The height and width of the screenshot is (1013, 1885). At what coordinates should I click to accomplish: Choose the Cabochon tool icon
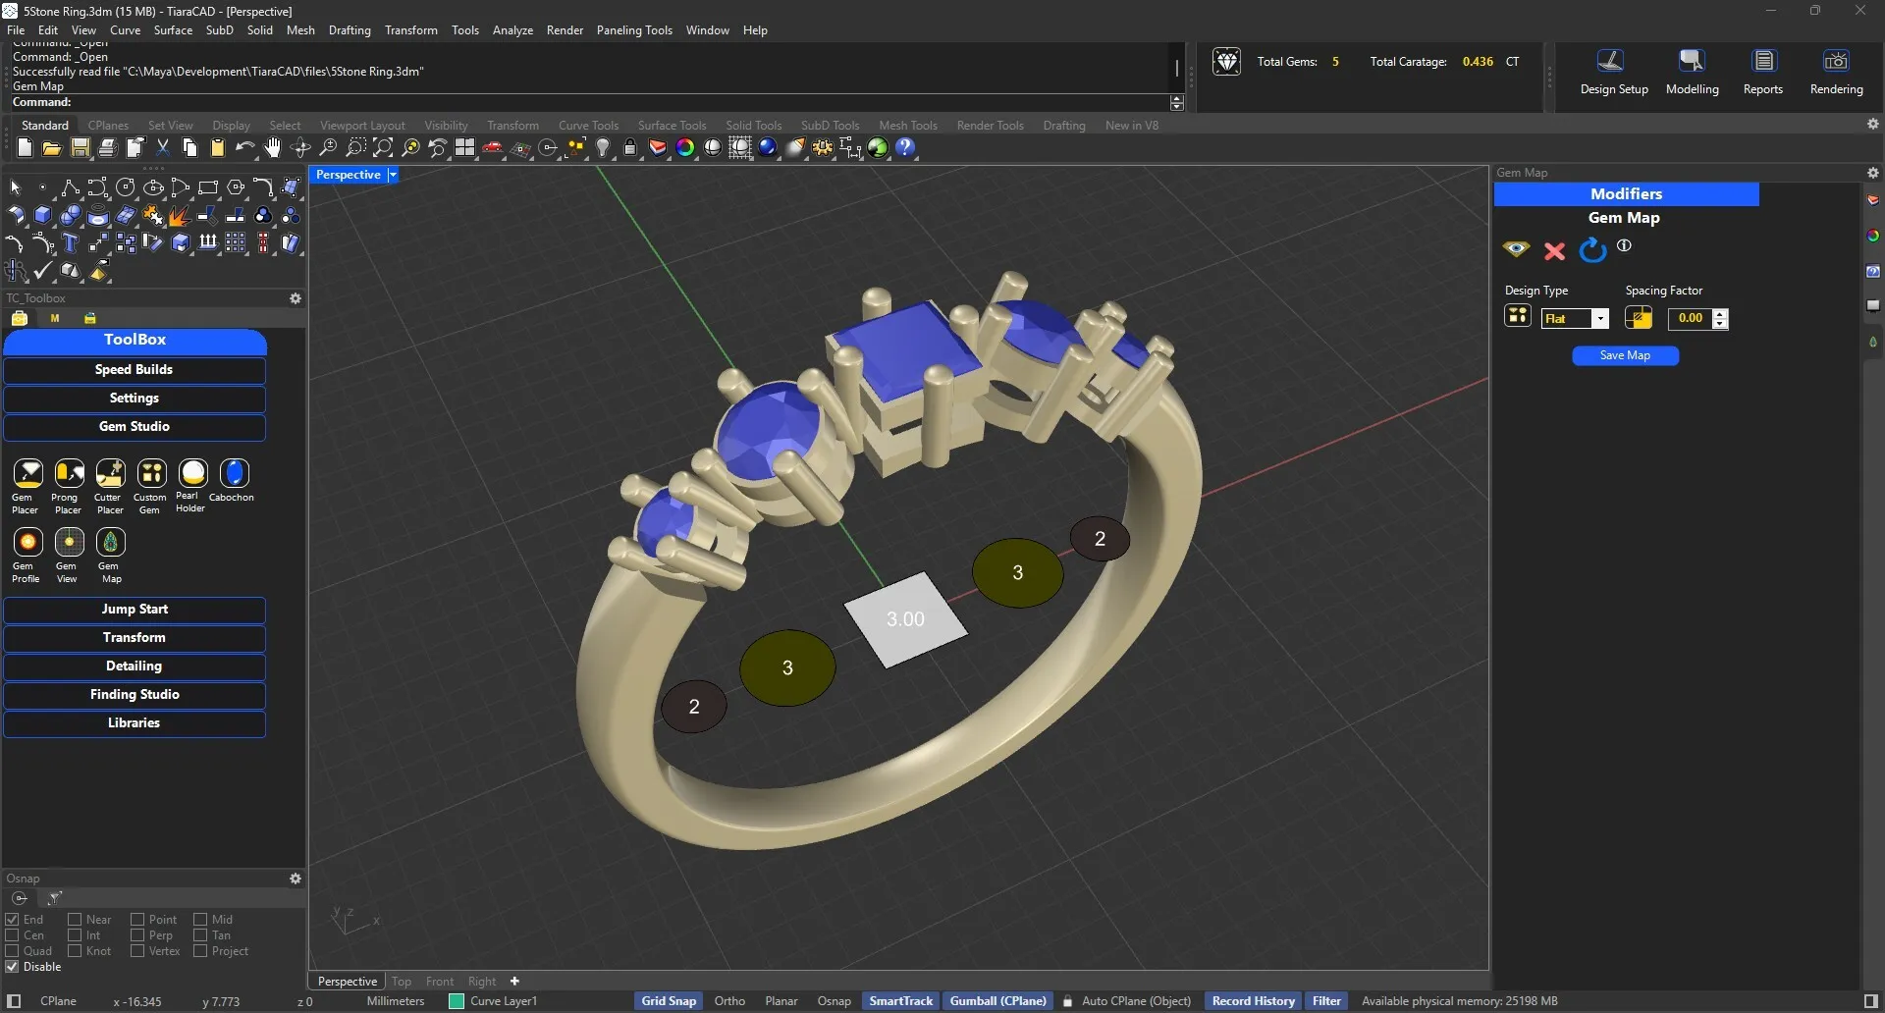click(x=234, y=473)
